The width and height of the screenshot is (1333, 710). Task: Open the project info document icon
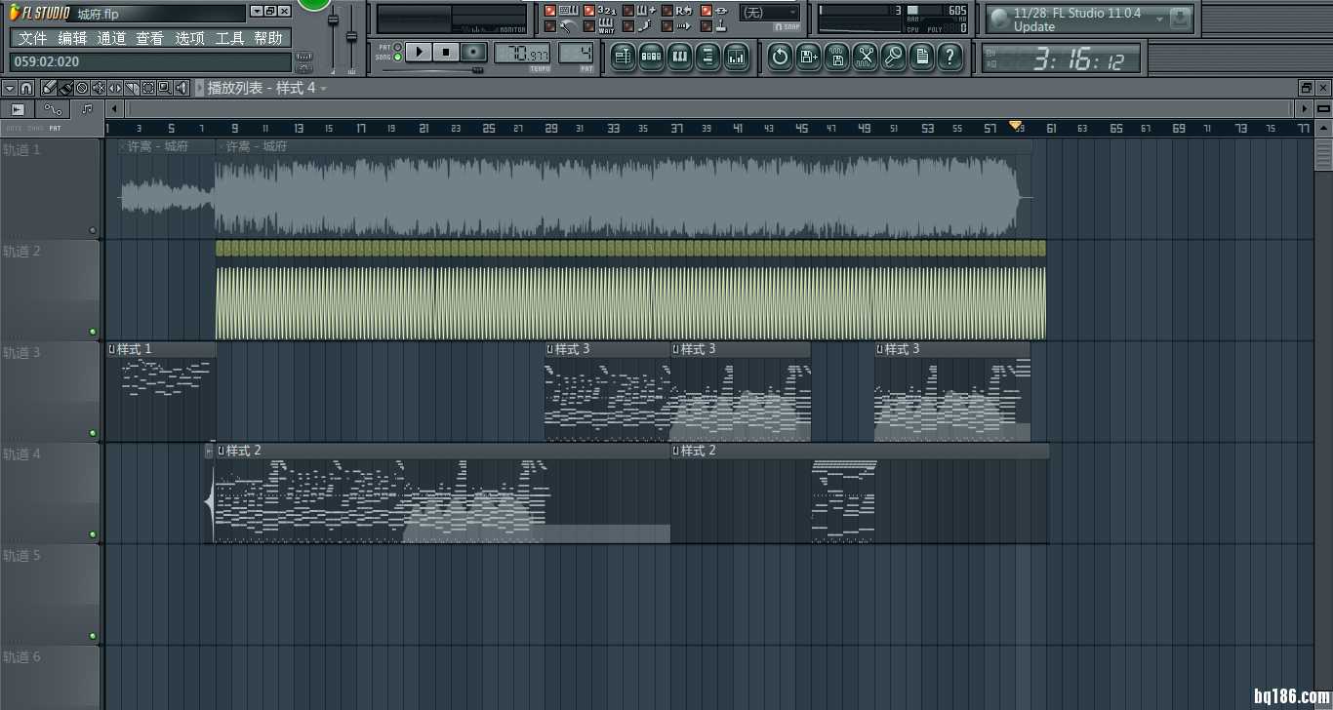[x=921, y=57]
